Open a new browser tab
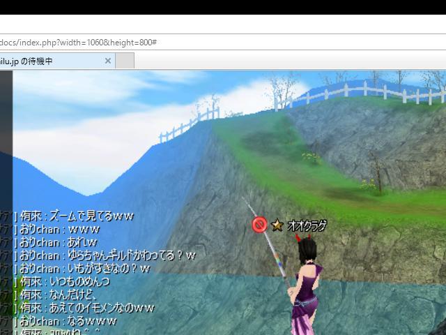Viewport: 446px width, 335px height. coord(125,61)
